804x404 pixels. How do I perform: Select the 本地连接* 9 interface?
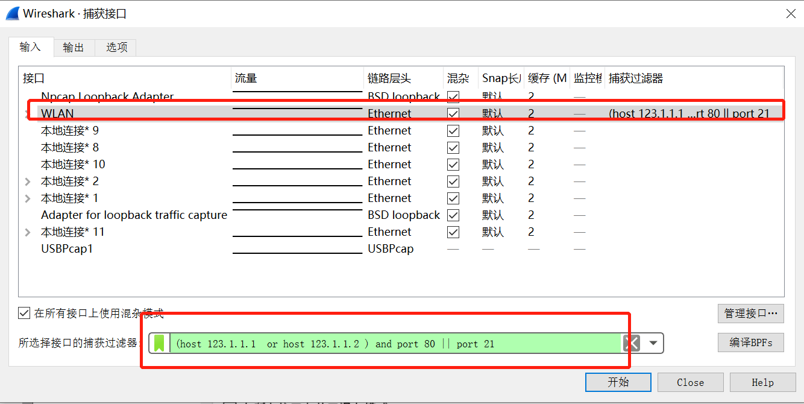point(70,130)
